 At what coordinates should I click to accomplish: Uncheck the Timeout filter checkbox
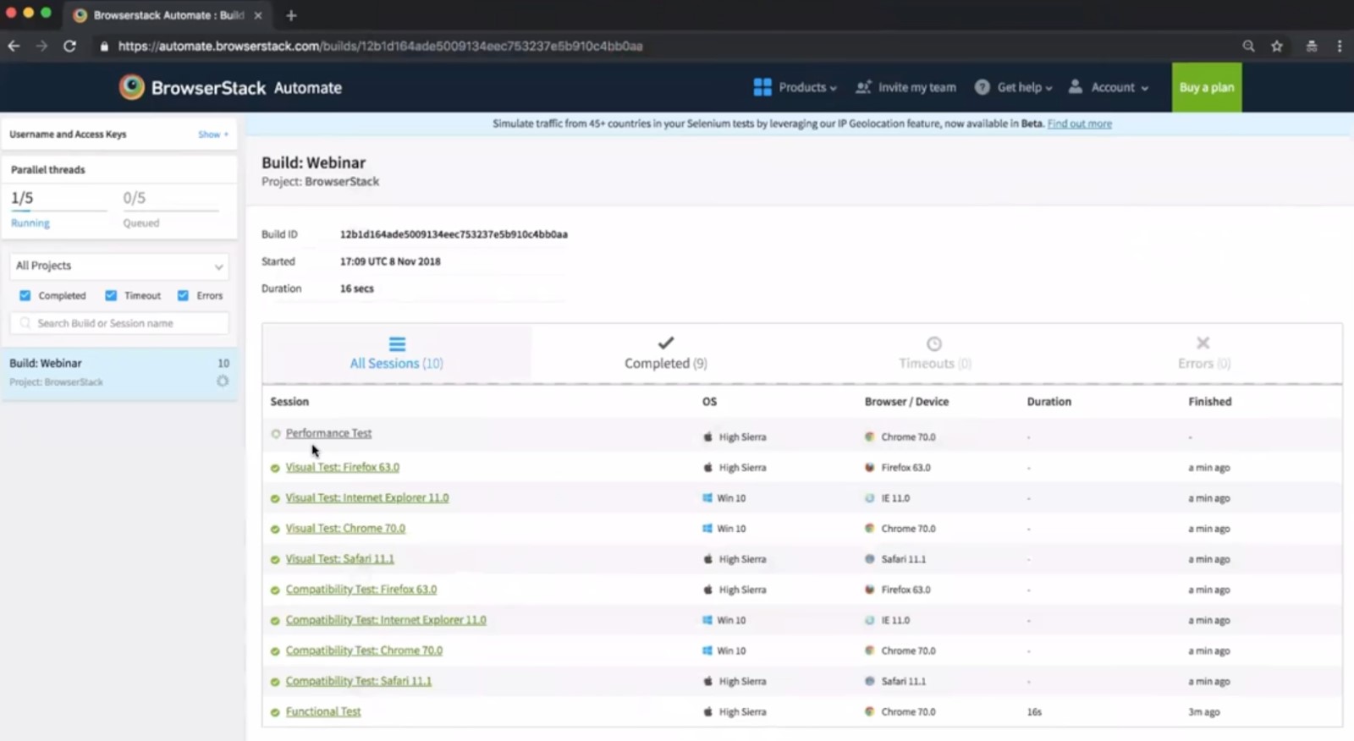coord(111,295)
